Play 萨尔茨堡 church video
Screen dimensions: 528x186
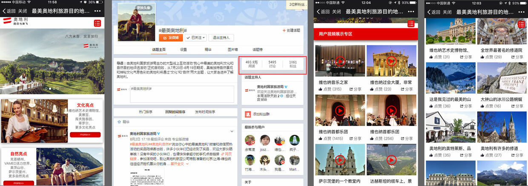340,160
